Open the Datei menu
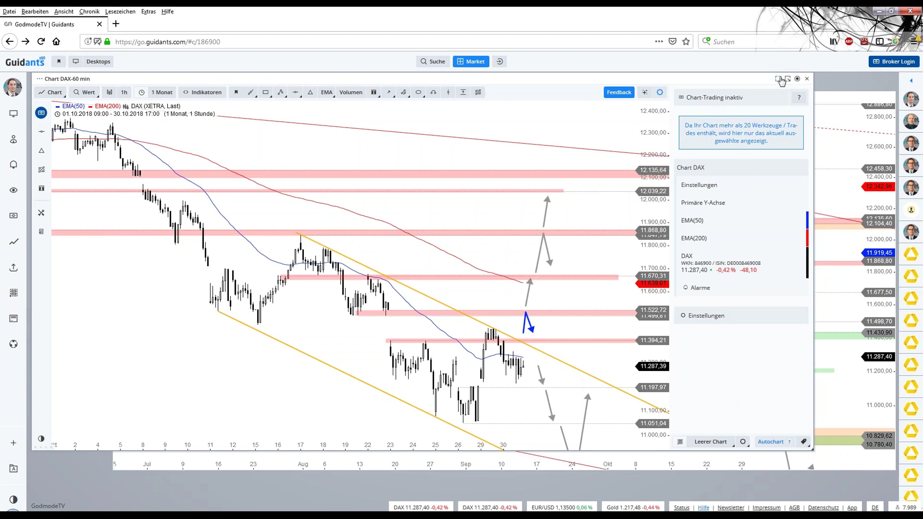The height and width of the screenshot is (519, 923). (9, 12)
